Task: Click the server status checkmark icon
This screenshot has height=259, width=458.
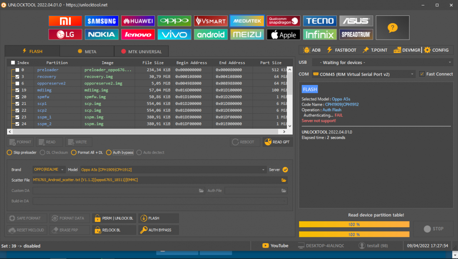Action: (x=285, y=169)
